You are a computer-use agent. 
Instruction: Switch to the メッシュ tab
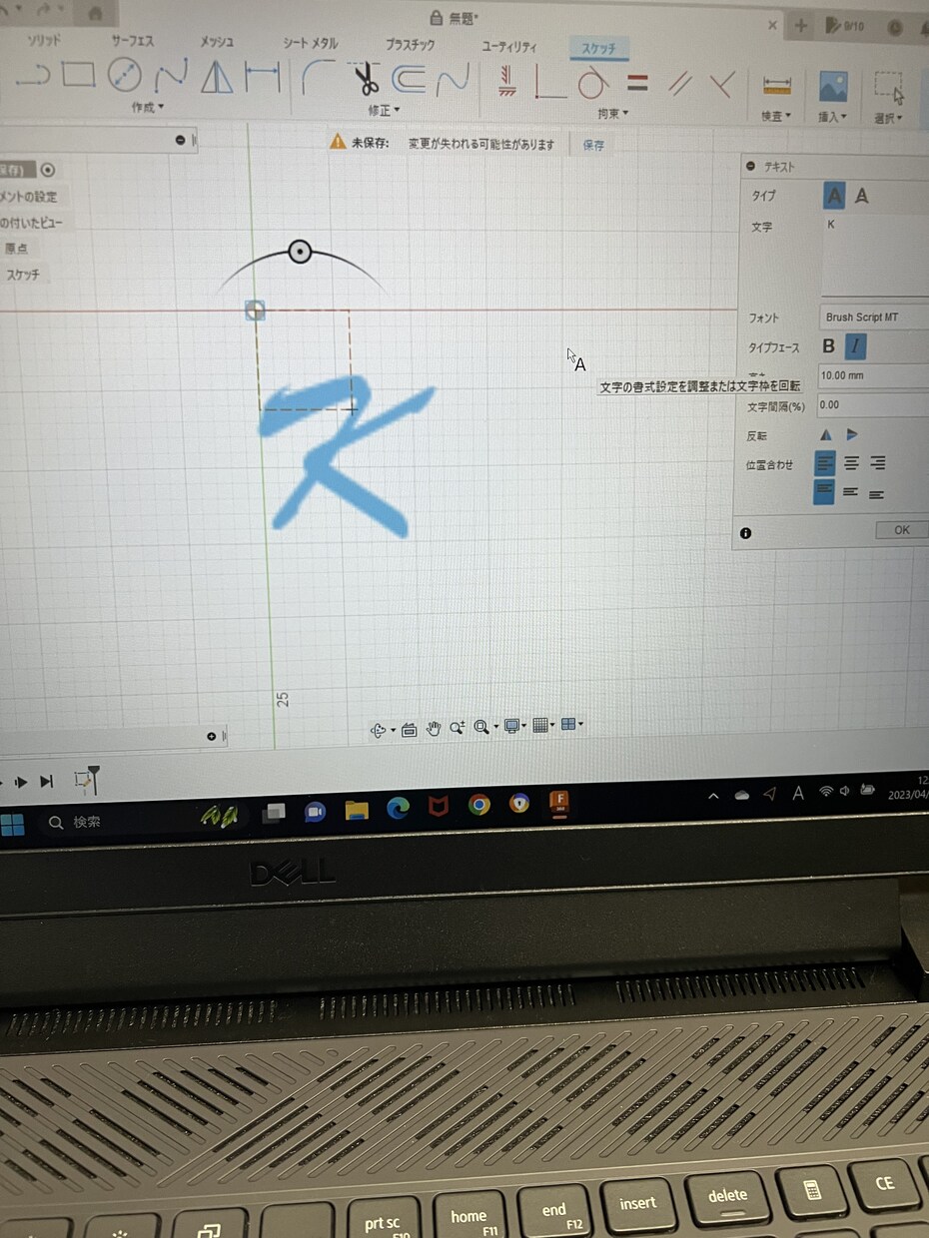click(217, 42)
